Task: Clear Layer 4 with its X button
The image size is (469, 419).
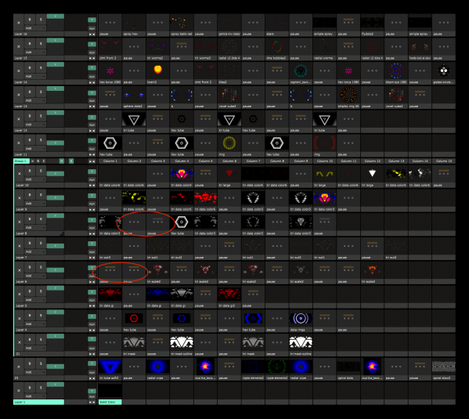Action: tap(20, 319)
